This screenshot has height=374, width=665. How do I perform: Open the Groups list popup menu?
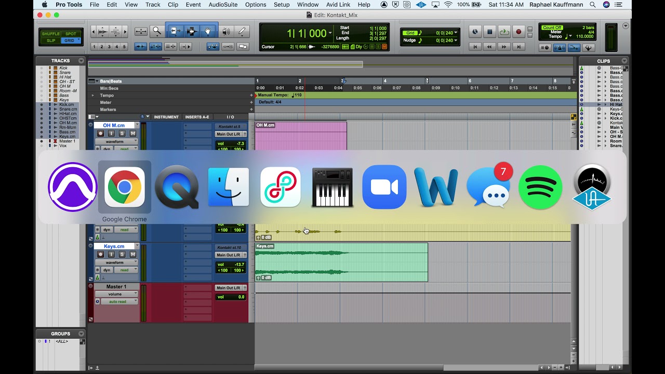coord(81,333)
